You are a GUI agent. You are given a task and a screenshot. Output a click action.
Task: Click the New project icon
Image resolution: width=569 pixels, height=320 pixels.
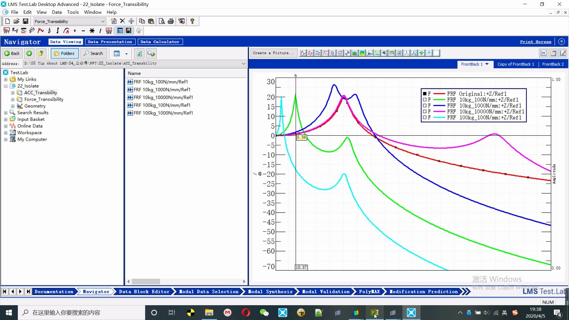coord(7,21)
